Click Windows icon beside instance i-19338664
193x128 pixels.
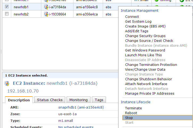point(46,14)
